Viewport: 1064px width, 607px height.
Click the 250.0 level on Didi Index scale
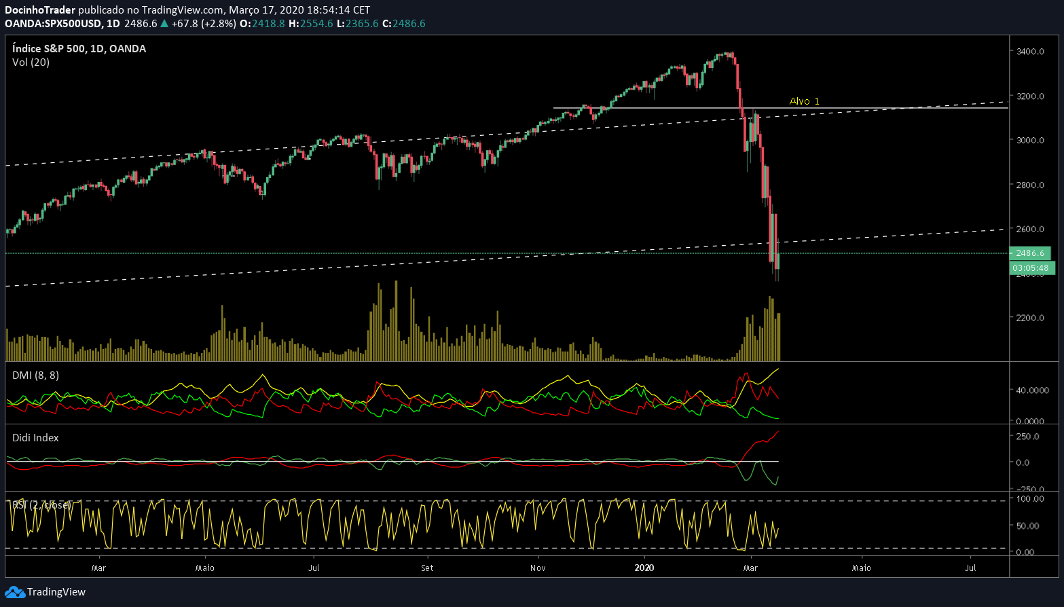(1027, 437)
